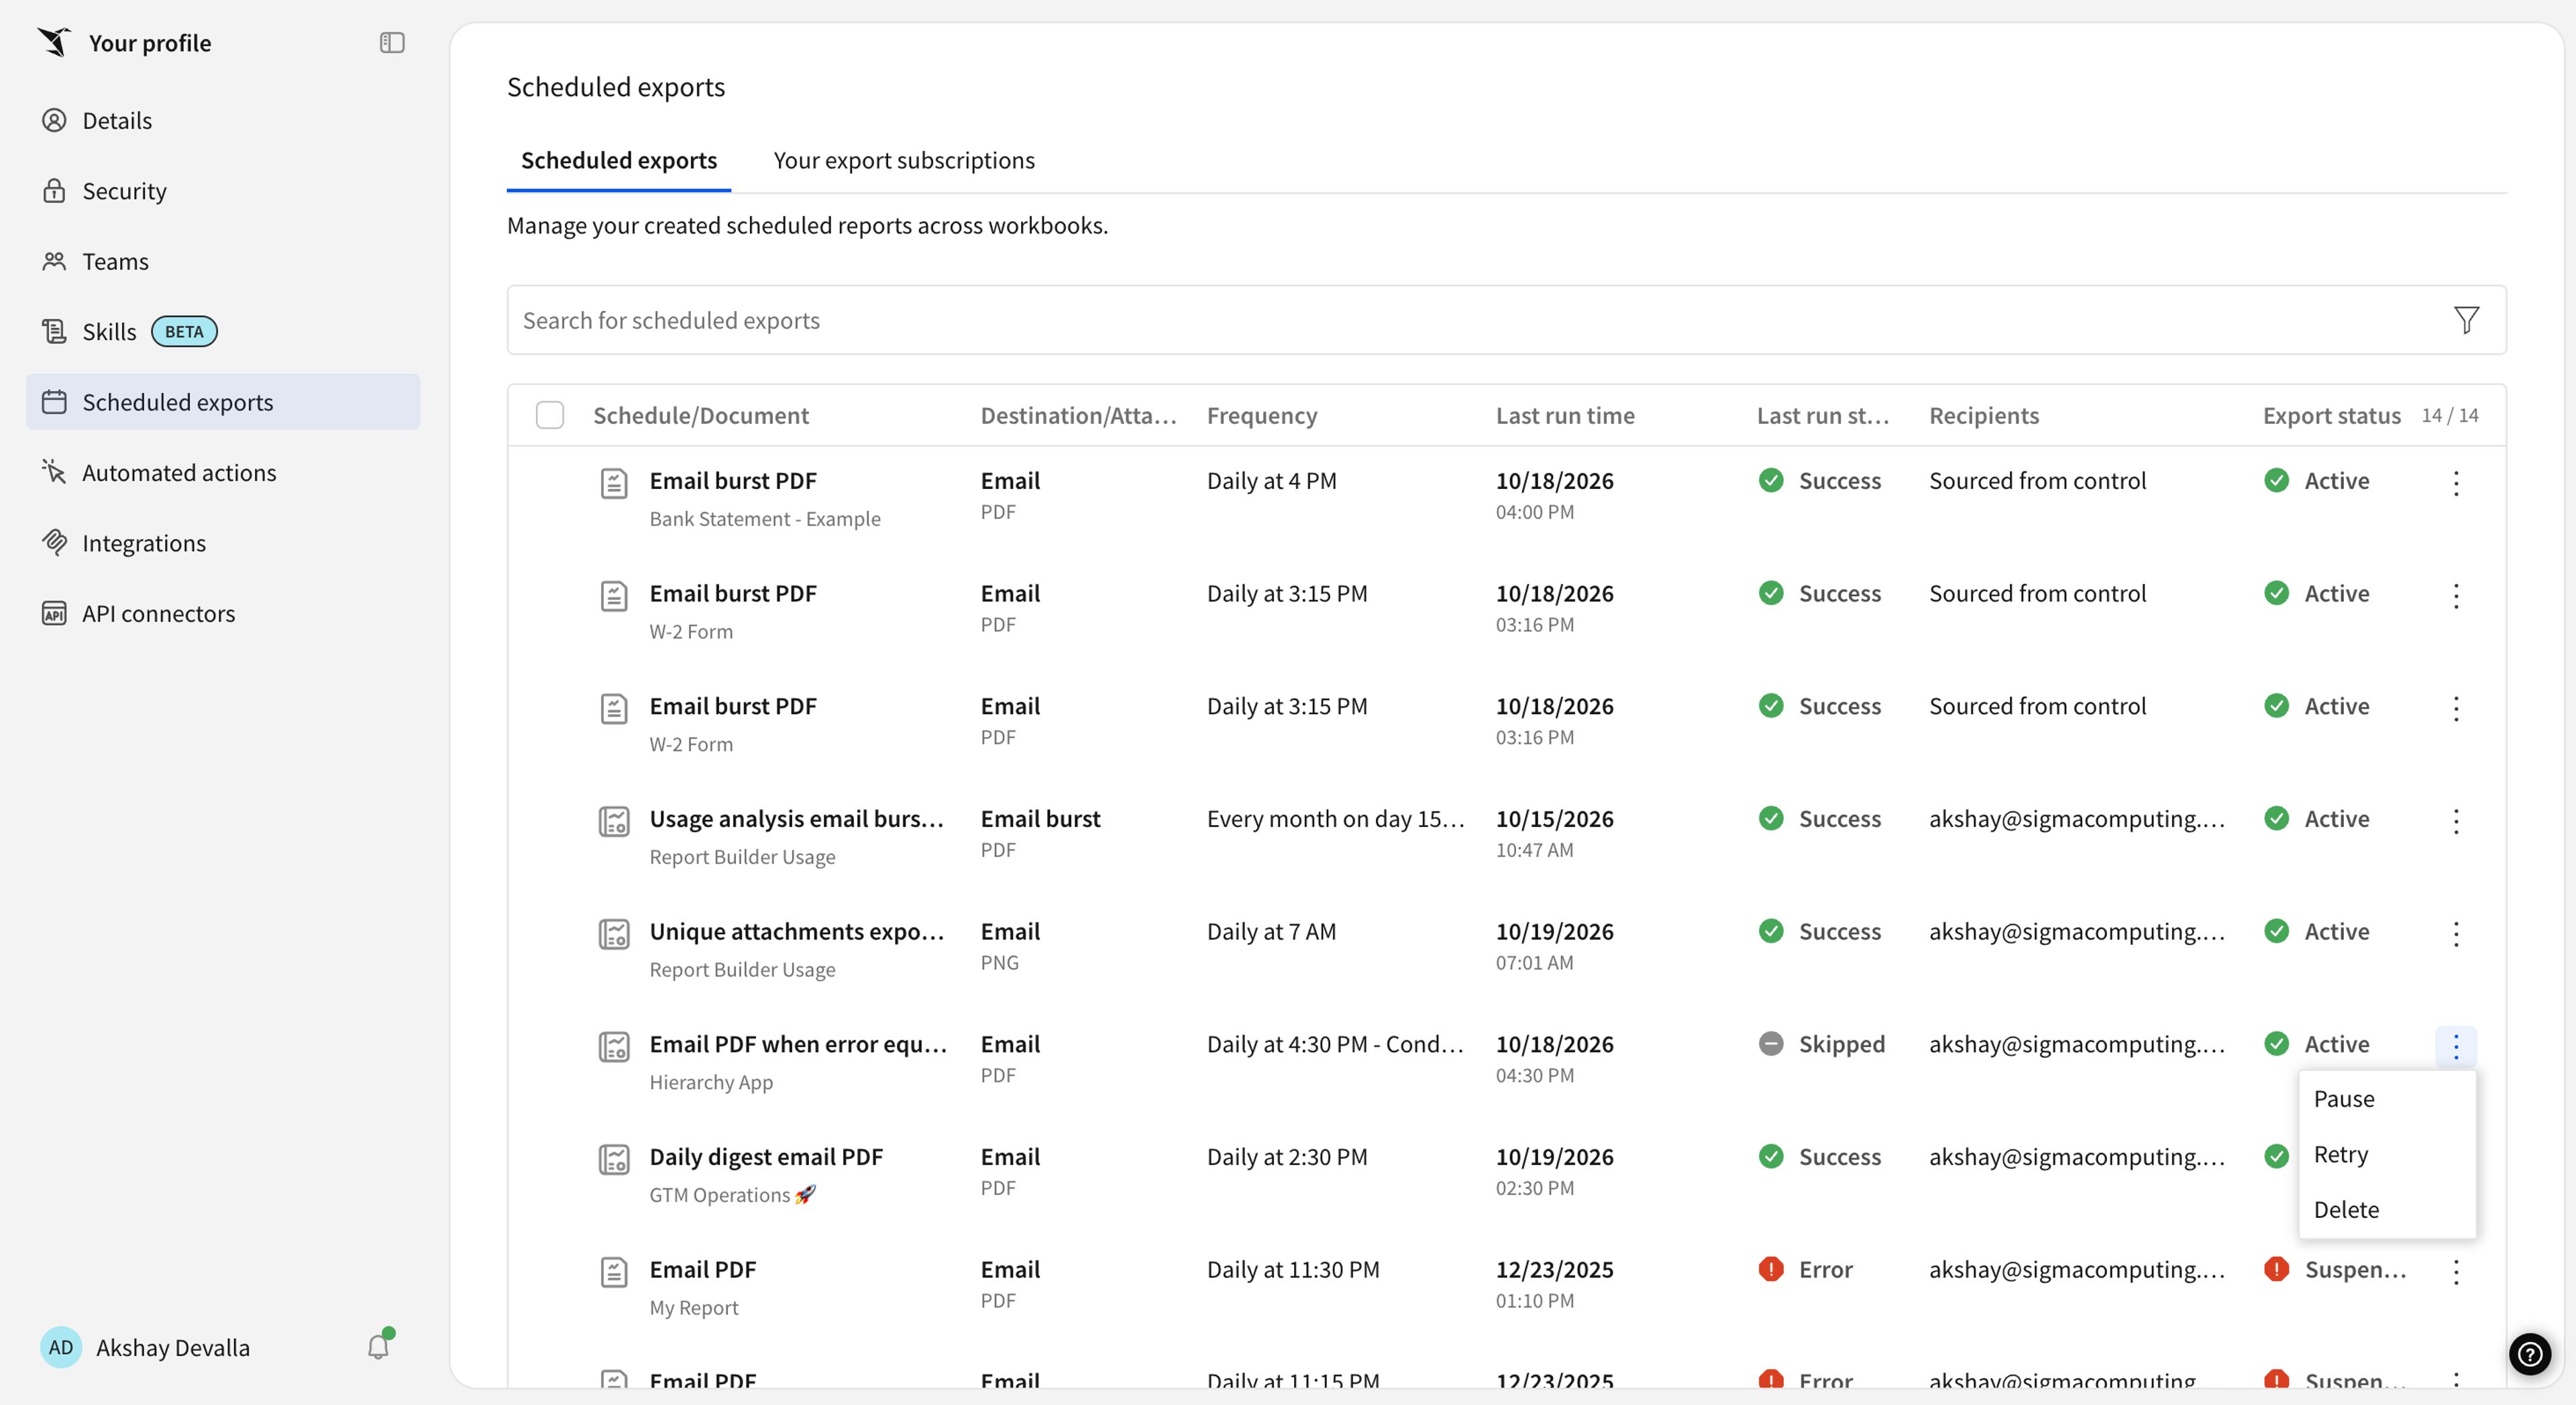Choose Pause from the context menu

click(x=2386, y=1099)
